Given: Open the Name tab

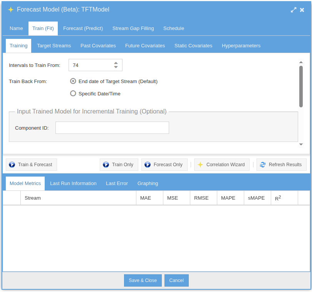Looking at the screenshot, I should [16, 28].
